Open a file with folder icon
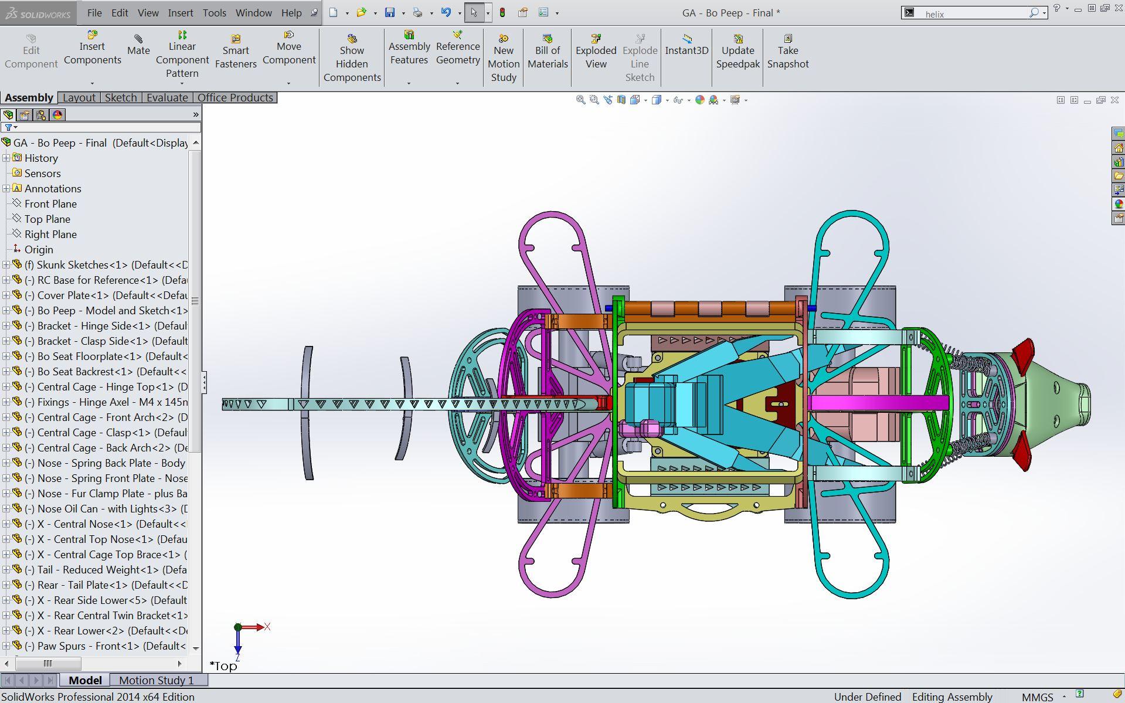Viewport: 1125px width, 703px height. [x=361, y=12]
